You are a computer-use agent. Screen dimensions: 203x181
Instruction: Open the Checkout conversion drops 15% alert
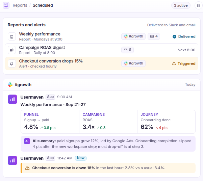click(102, 63)
